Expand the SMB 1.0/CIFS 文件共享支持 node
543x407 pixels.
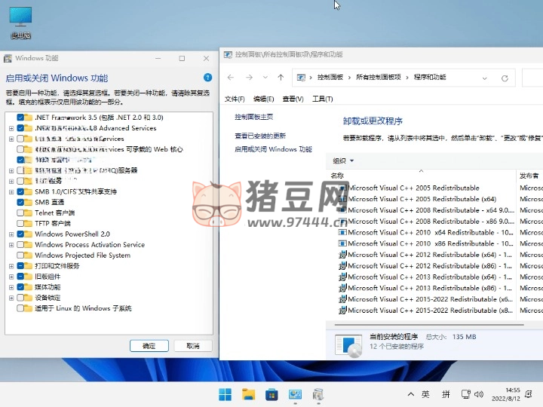(11, 191)
